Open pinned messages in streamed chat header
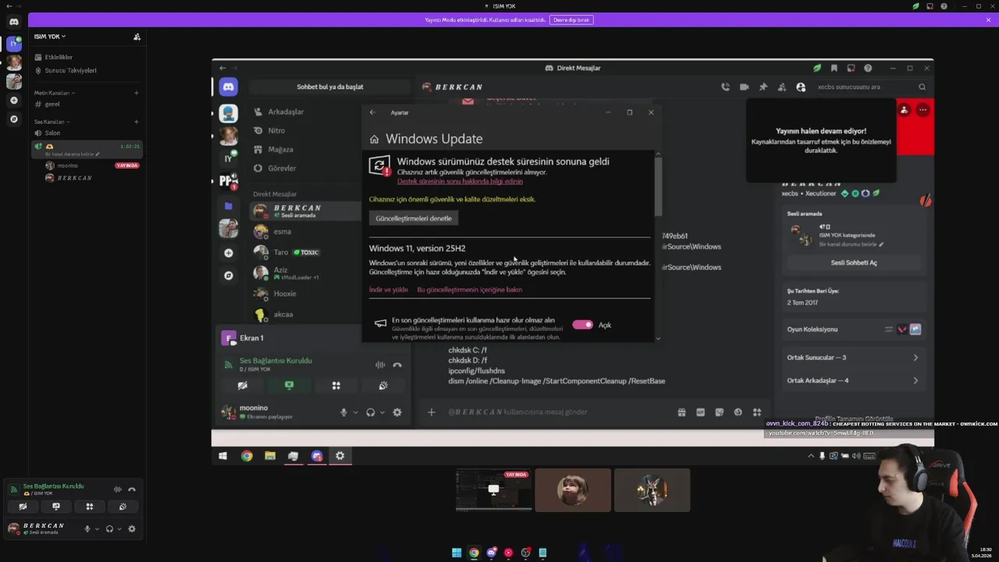Screen dimensions: 999x562 point(763,87)
